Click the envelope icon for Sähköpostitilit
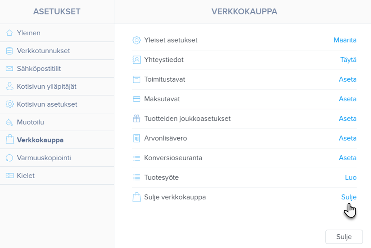 tap(10, 69)
